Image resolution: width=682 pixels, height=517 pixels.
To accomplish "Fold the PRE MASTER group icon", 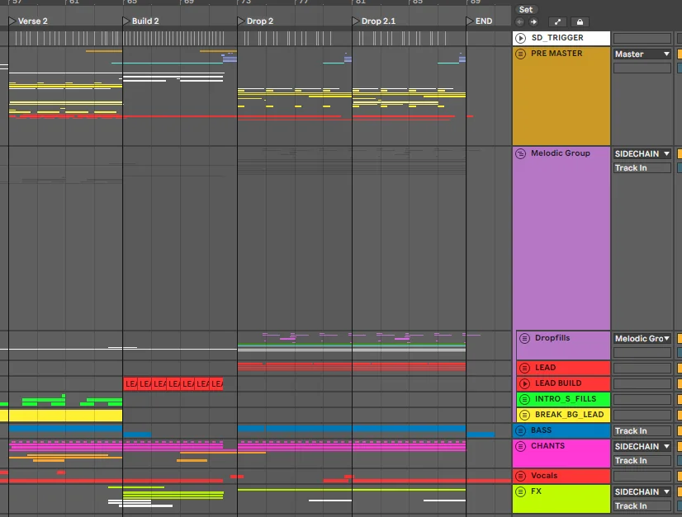I will click(x=520, y=54).
